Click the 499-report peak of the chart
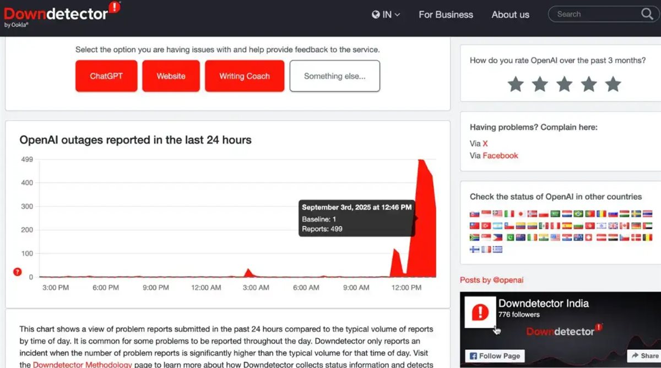Image resolution: width=661 pixels, height=368 pixels. click(x=421, y=160)
